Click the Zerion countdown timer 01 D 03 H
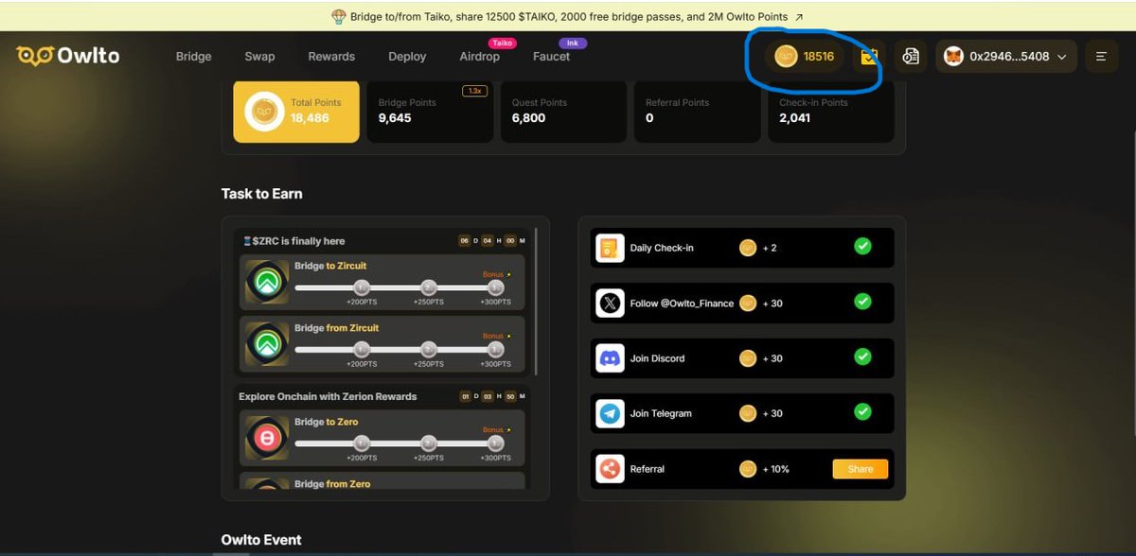 pyautogui.click(x=492, y=396)
